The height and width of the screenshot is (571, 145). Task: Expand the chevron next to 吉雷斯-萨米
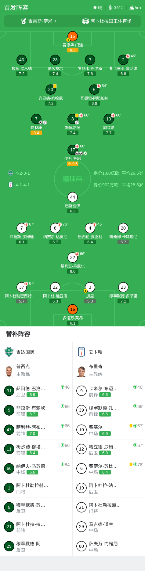(x=55, y=21)
